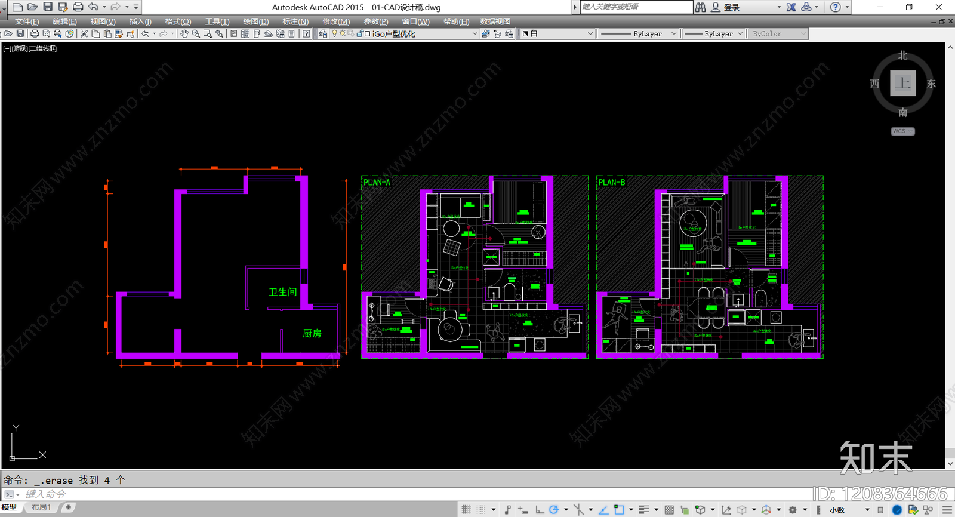Click the 上 top face of ViewCube

point(902,83)
